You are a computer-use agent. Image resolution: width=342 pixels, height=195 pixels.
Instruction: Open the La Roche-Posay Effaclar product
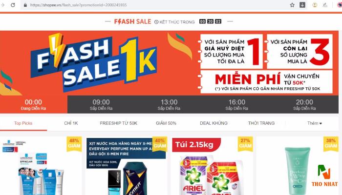(x=41, y=166)
